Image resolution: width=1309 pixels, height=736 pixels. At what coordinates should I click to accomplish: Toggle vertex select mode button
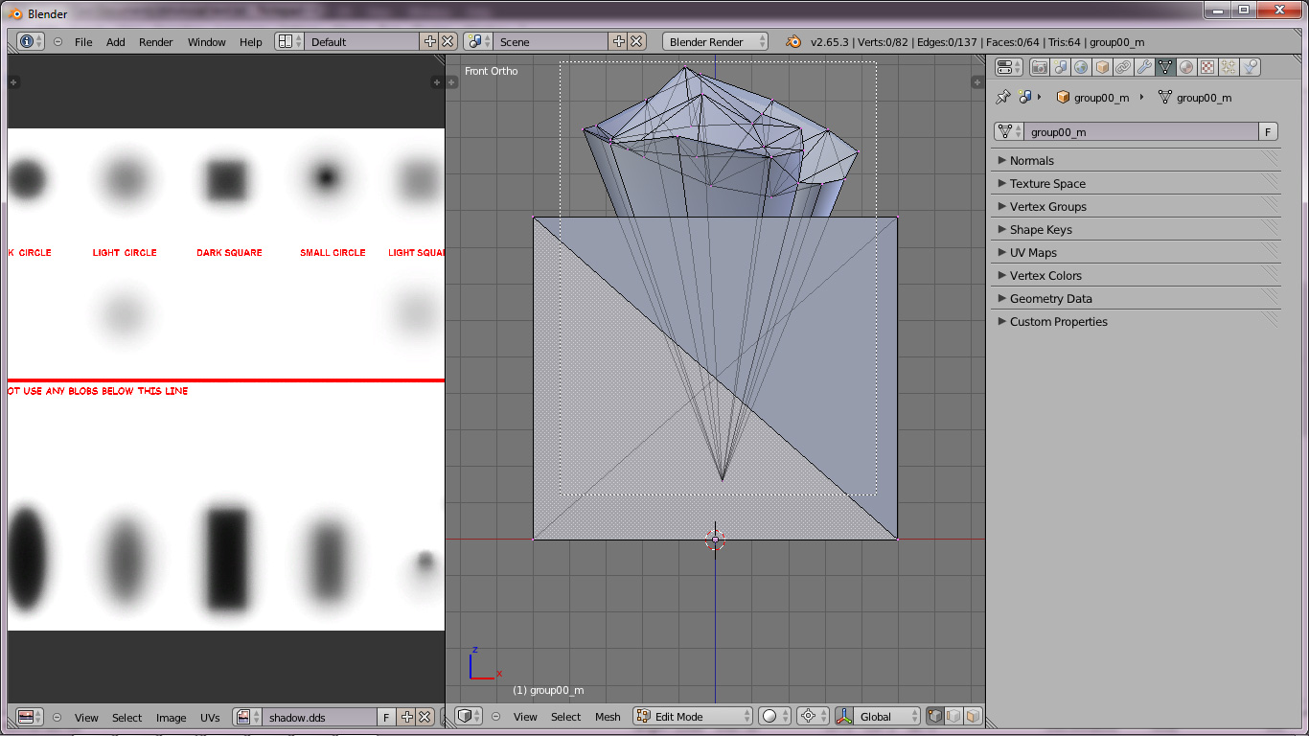tap(934, 716)
